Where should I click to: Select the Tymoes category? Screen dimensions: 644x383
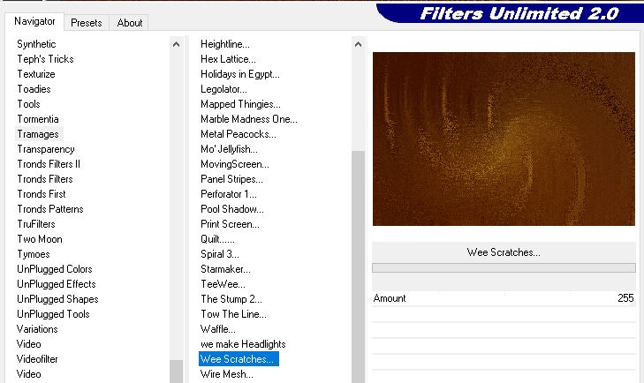pos(34,254)
